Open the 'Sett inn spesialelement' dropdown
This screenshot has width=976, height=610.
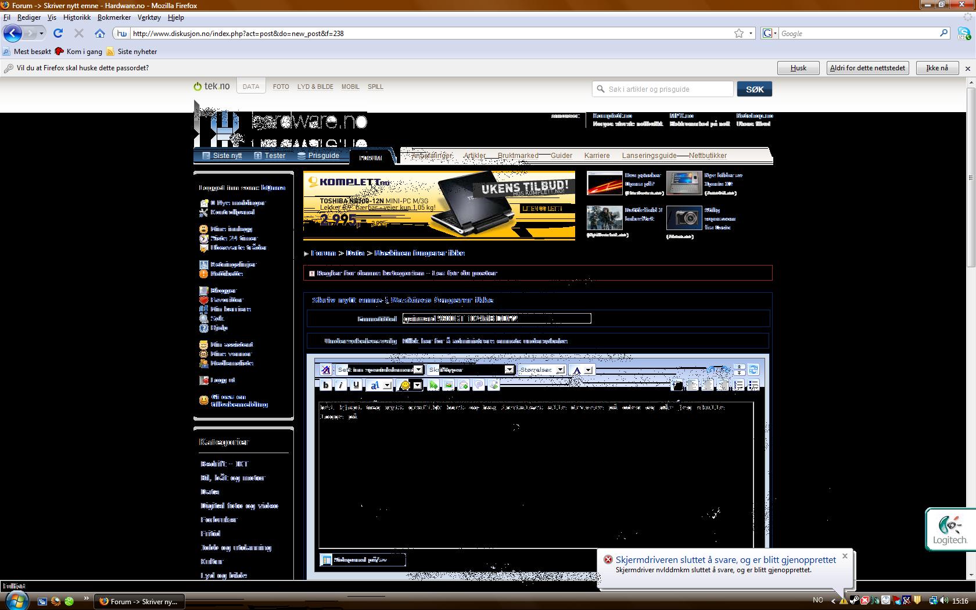380,369
